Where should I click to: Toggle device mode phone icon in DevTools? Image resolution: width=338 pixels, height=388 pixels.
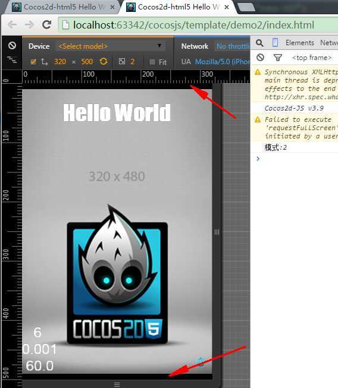point(275,43)
